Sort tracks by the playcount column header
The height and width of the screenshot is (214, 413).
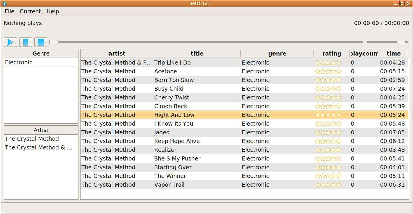(x=364, y=53)
